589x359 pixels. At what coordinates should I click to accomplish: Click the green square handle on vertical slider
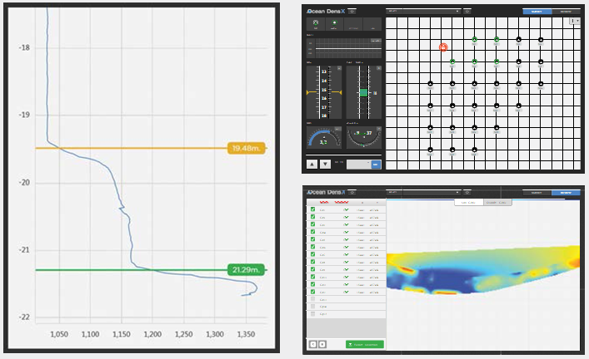point(363,93)
